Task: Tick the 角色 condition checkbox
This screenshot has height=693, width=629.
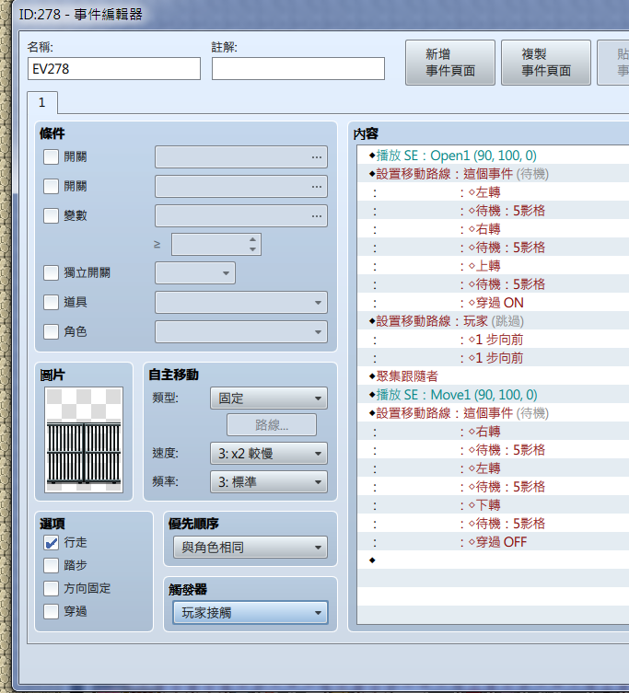Action: 51,331
